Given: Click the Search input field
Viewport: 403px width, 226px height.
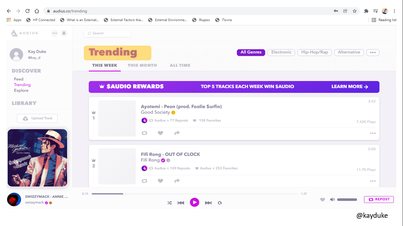Looking at the screenshot, I should 107,33.
